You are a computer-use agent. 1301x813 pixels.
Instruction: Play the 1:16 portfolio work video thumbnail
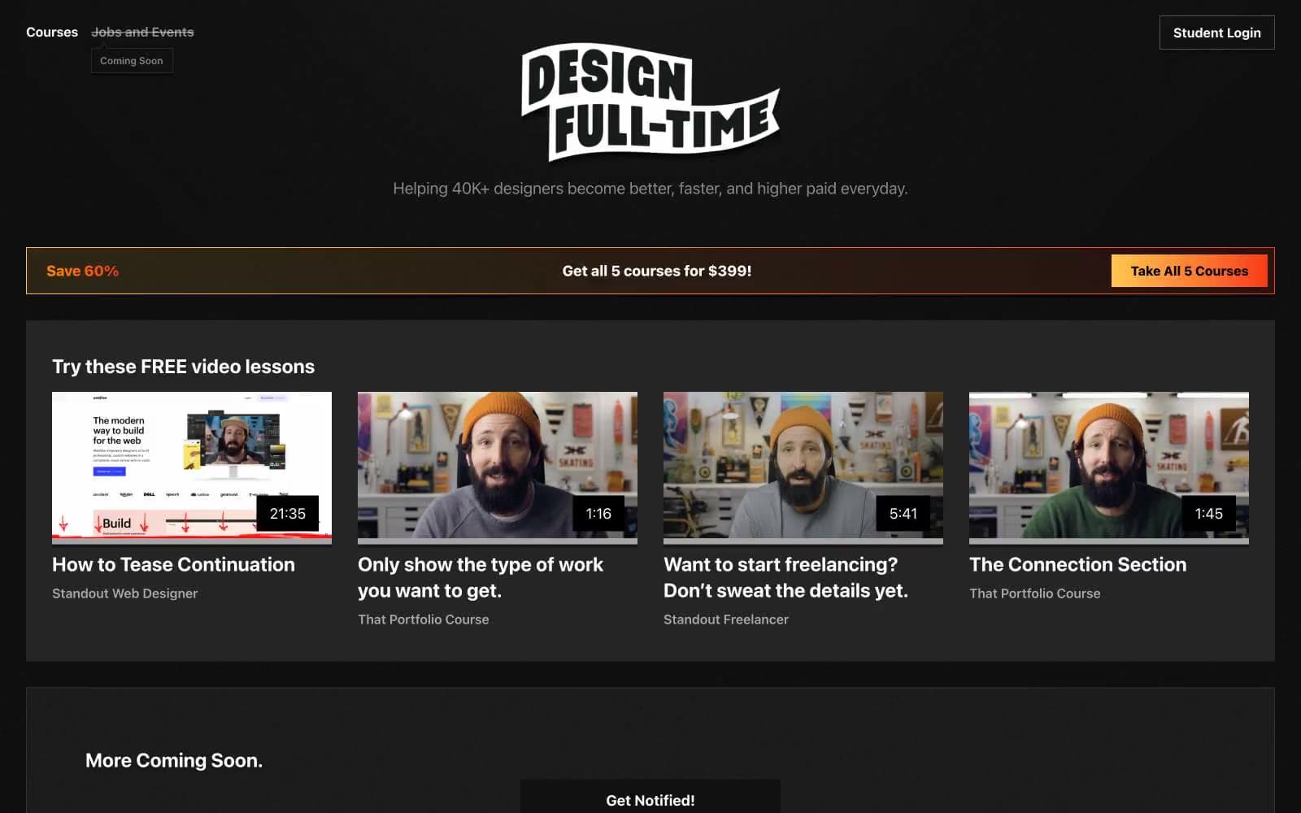498,467
